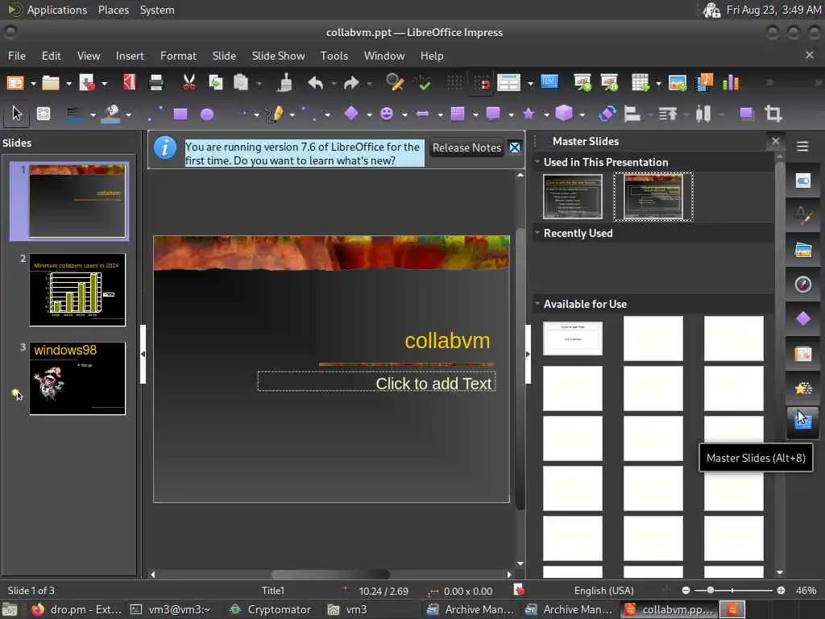Open the View menu
The image size is (825, 619).
tap(89, 56)
